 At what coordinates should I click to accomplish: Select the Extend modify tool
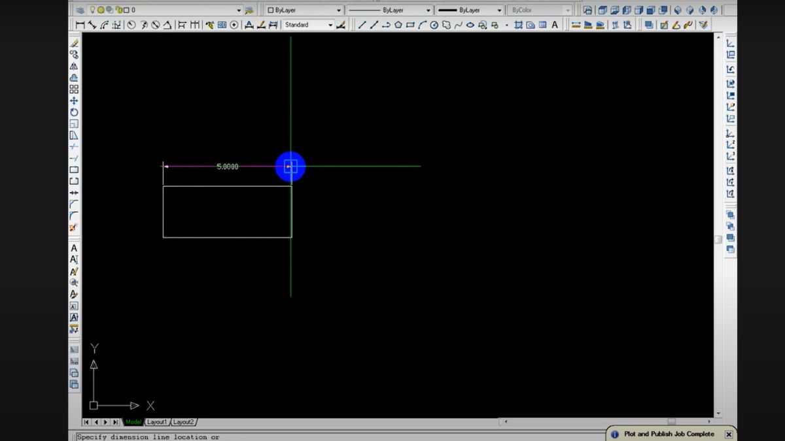pos(74,159)
